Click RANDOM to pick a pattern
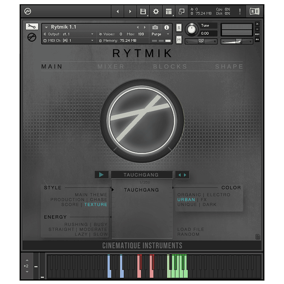Viewport: 284px width, 284px height. pos(188,234)
